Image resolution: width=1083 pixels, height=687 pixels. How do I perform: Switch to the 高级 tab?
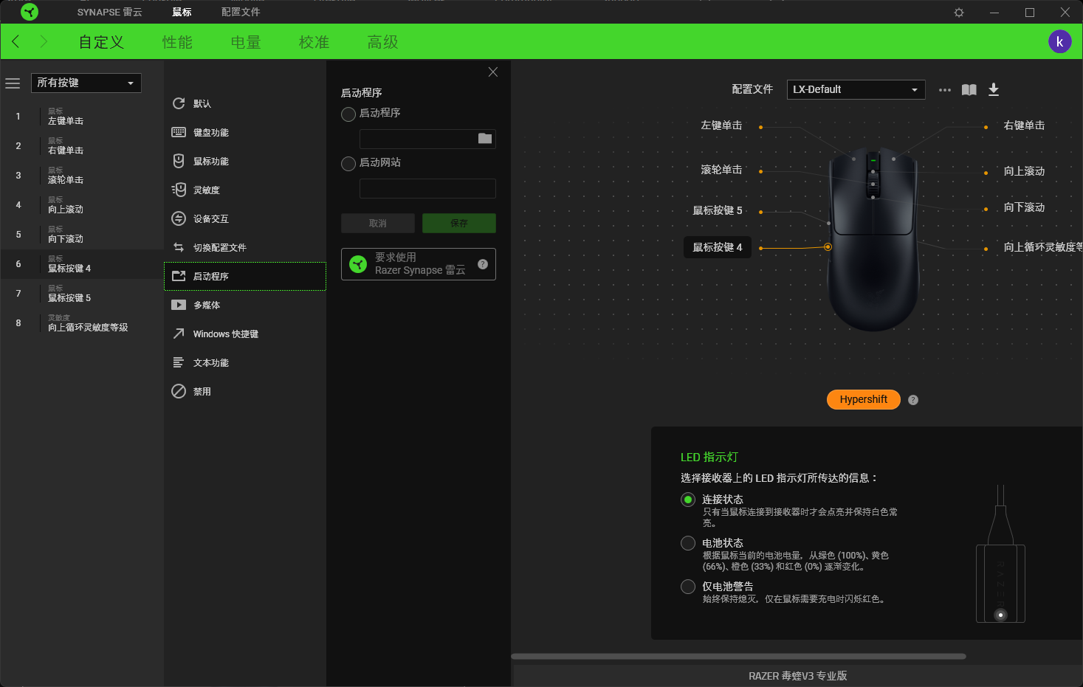pos(382,42)
